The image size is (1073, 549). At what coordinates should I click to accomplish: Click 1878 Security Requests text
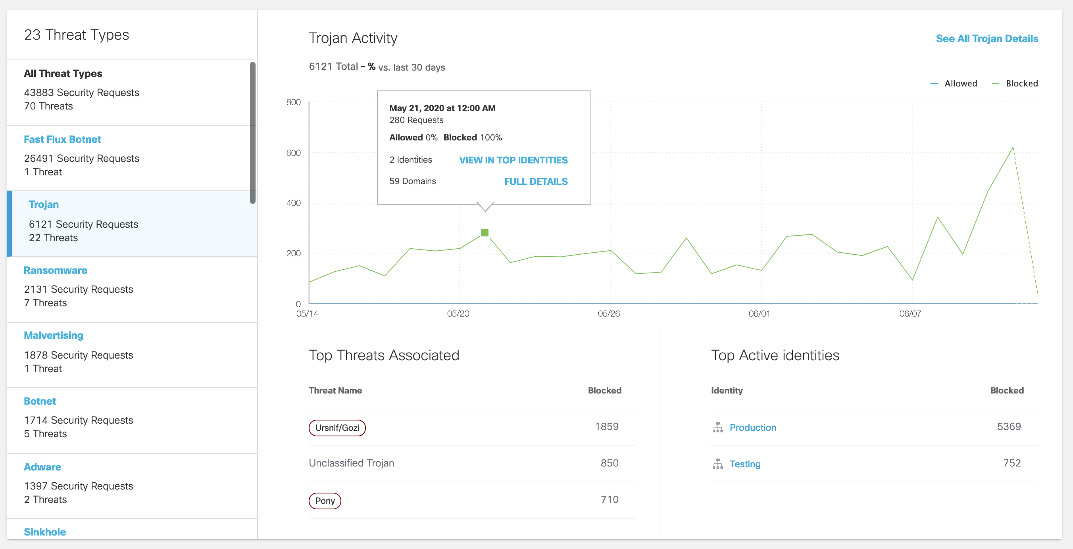[78, 355]
